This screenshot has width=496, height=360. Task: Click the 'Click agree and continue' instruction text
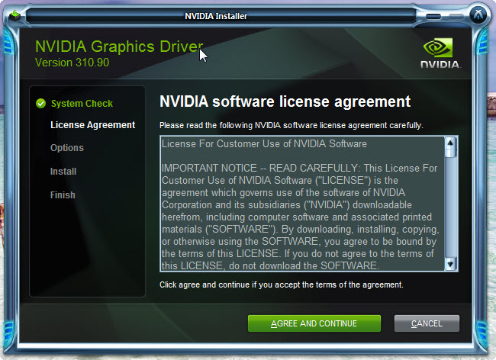coord(282,284)
